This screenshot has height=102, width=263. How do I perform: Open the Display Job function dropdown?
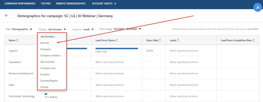[x=52, y=29]
